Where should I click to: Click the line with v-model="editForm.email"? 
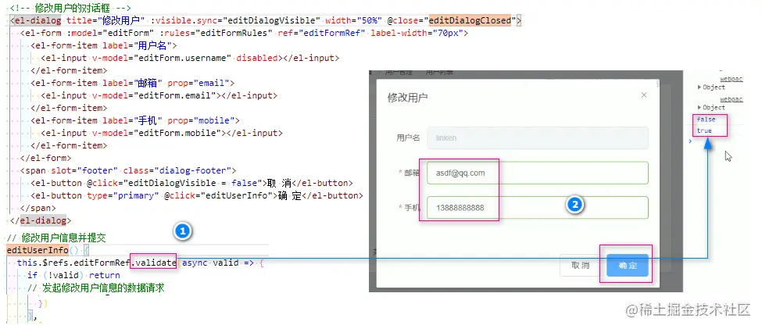(159, 95)
